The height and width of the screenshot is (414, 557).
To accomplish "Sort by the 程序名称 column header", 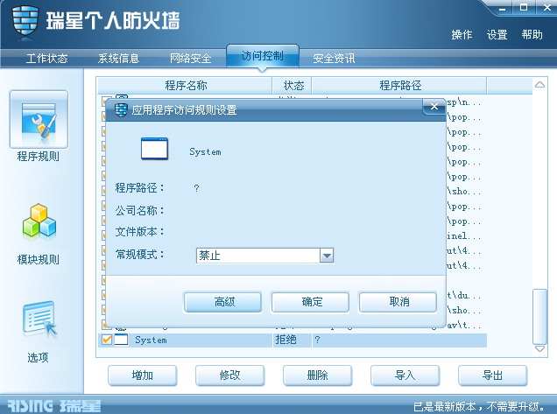I will (185, 85).
